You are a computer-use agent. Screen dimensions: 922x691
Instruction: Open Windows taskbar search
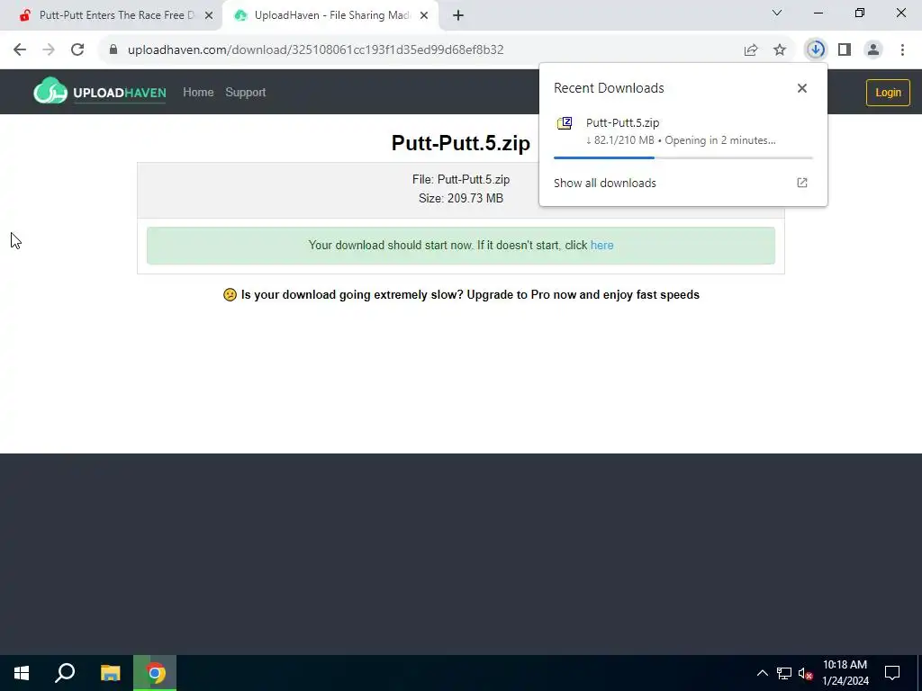pyautogui.click(x=65, y=673)
